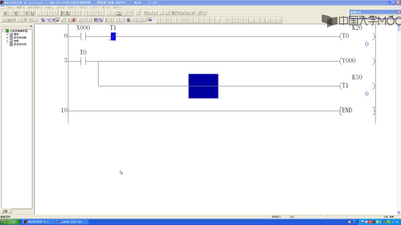Click the blue framed rectangle toolbar icon

(x=150, y=20)
